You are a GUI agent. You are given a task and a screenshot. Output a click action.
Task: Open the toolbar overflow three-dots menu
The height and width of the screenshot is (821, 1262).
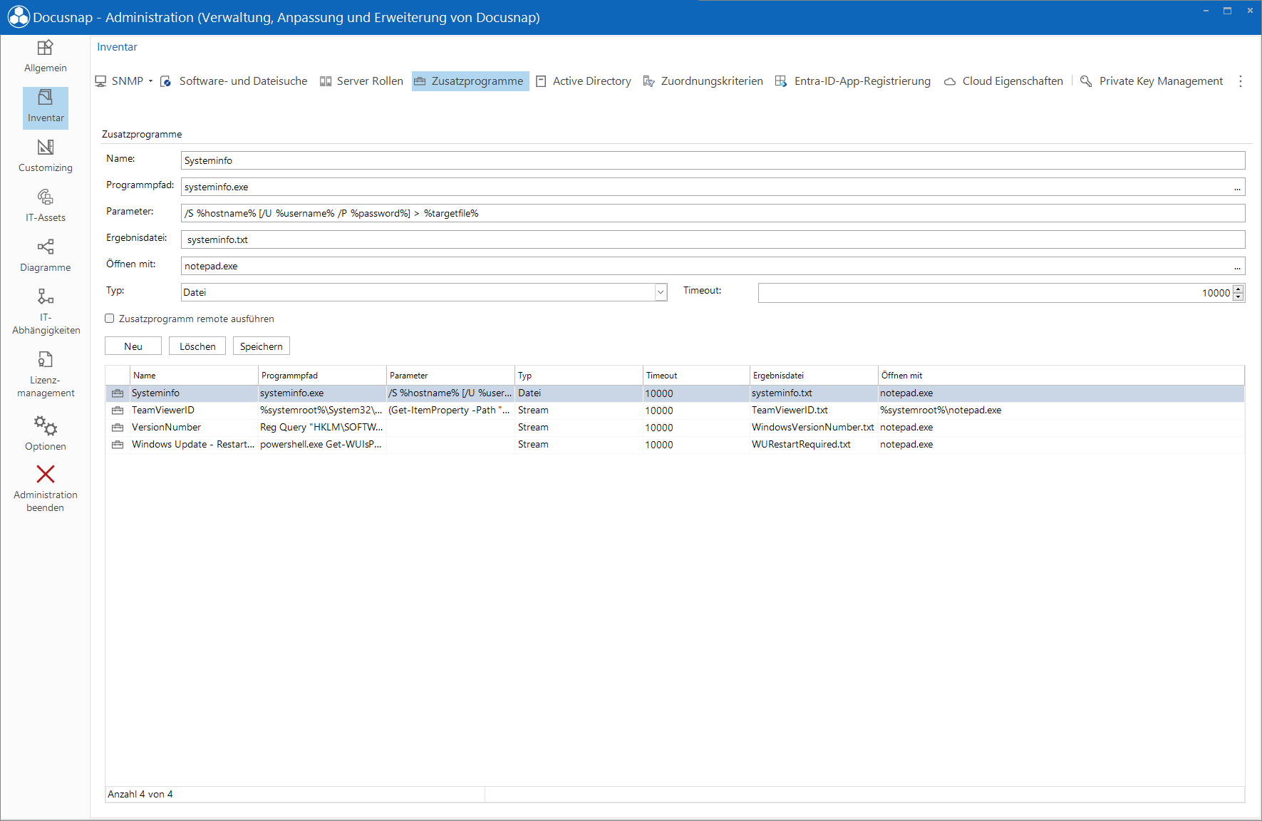tap(1241, 81)
